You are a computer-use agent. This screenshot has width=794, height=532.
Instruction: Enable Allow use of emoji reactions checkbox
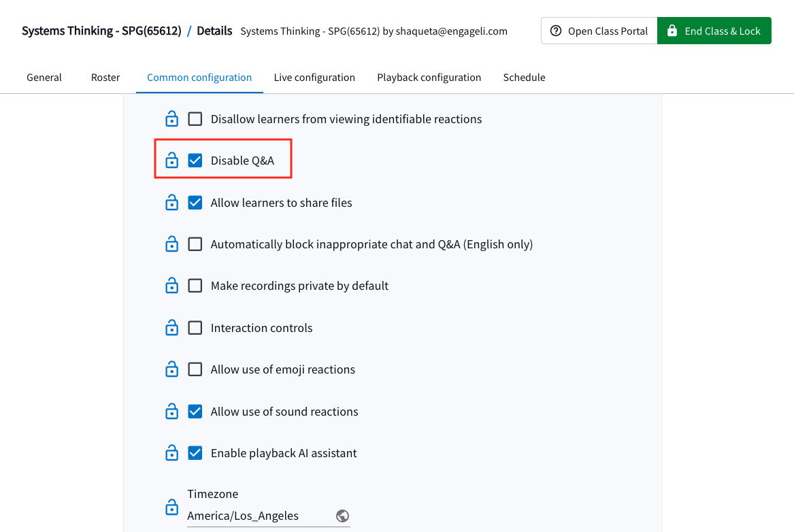pos(195,369)
